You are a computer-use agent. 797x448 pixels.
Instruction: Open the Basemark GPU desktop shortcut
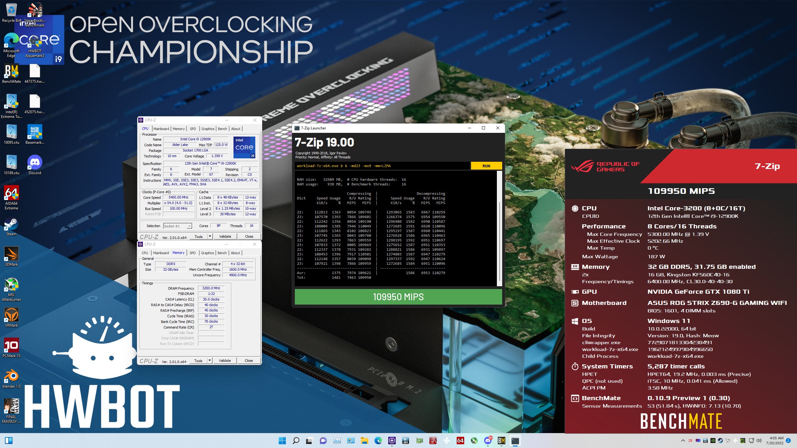click(x=35, y=134)
